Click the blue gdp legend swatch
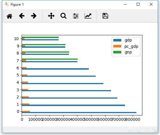The width and height of the screenshot is (160, 135). [x=117, y=40]
